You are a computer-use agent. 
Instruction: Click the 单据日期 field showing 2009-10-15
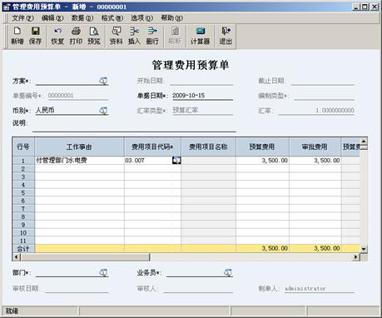point(202,96)
